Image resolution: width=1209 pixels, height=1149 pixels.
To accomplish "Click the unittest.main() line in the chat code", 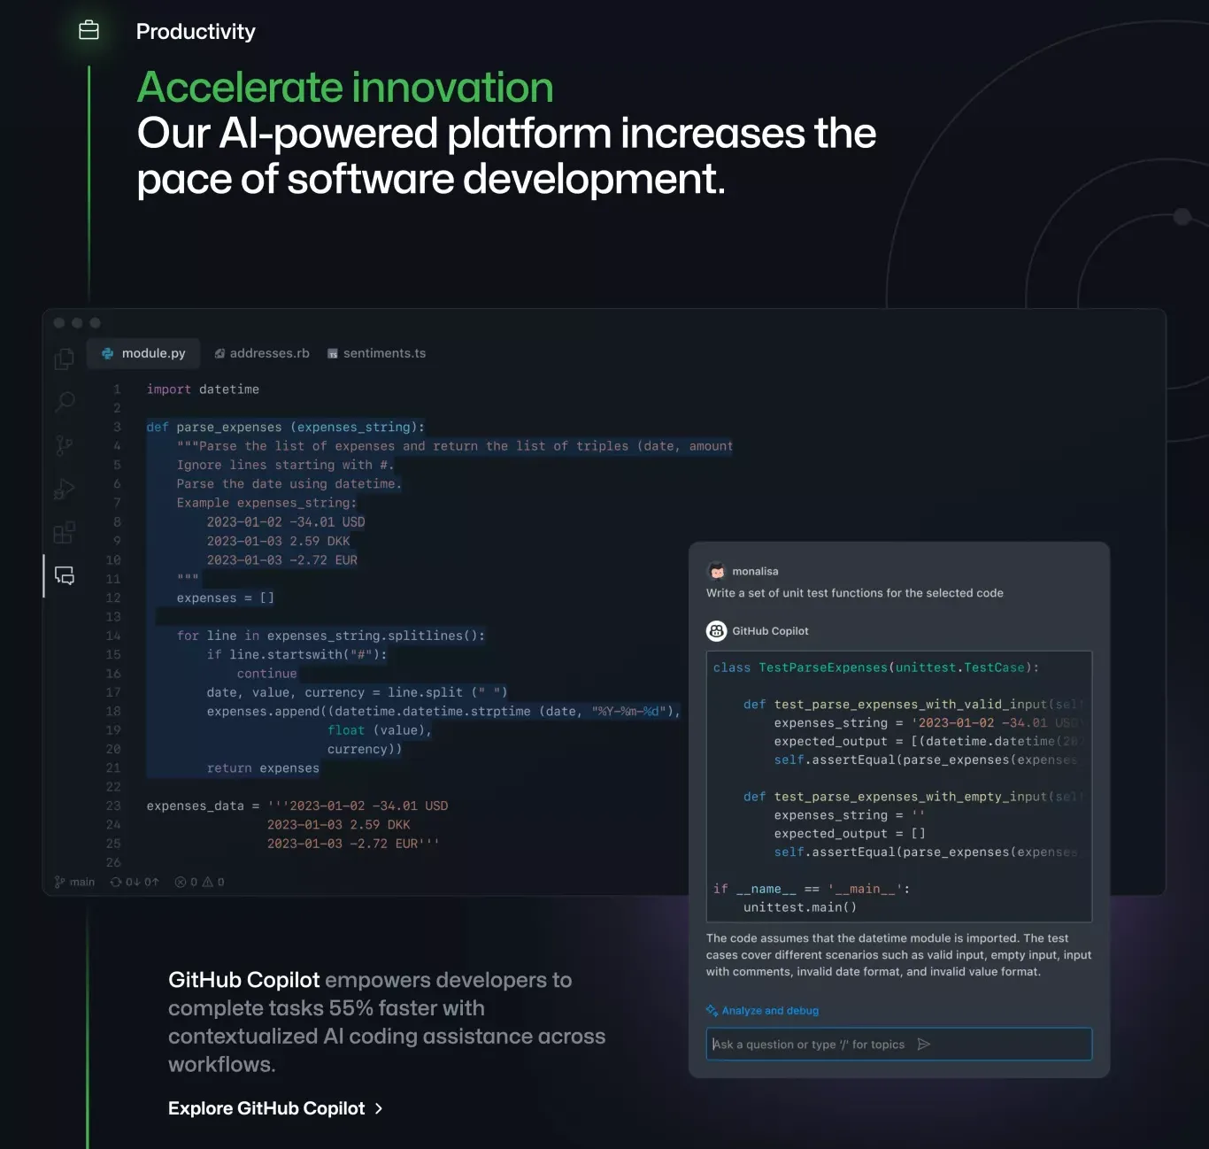I will click(800, 907).
